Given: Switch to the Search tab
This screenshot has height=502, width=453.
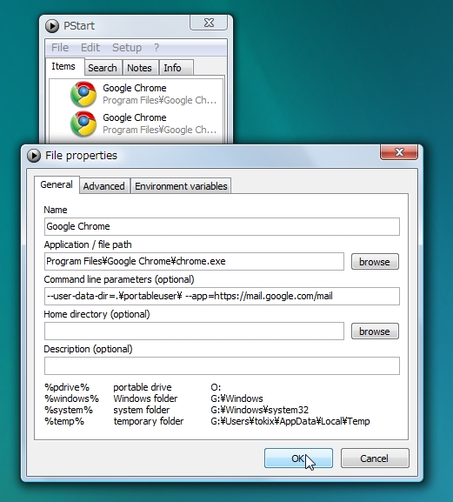Looking at the screenshot, I should (x=103, y=68).
